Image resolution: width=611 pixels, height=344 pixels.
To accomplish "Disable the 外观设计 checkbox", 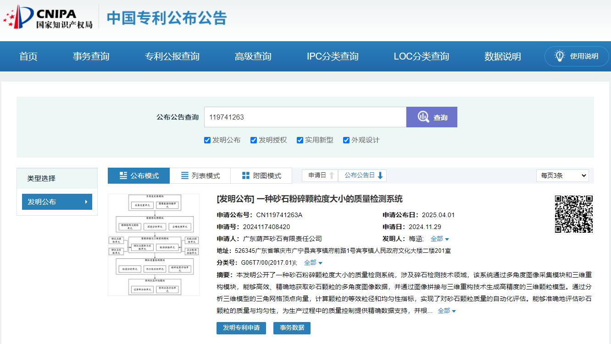I will point(346,140).
